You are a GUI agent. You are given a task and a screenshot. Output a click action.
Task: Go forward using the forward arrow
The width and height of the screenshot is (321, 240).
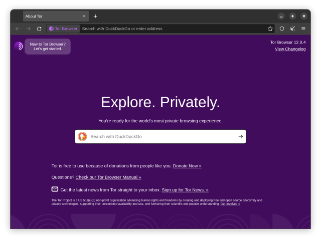(28, 29)
